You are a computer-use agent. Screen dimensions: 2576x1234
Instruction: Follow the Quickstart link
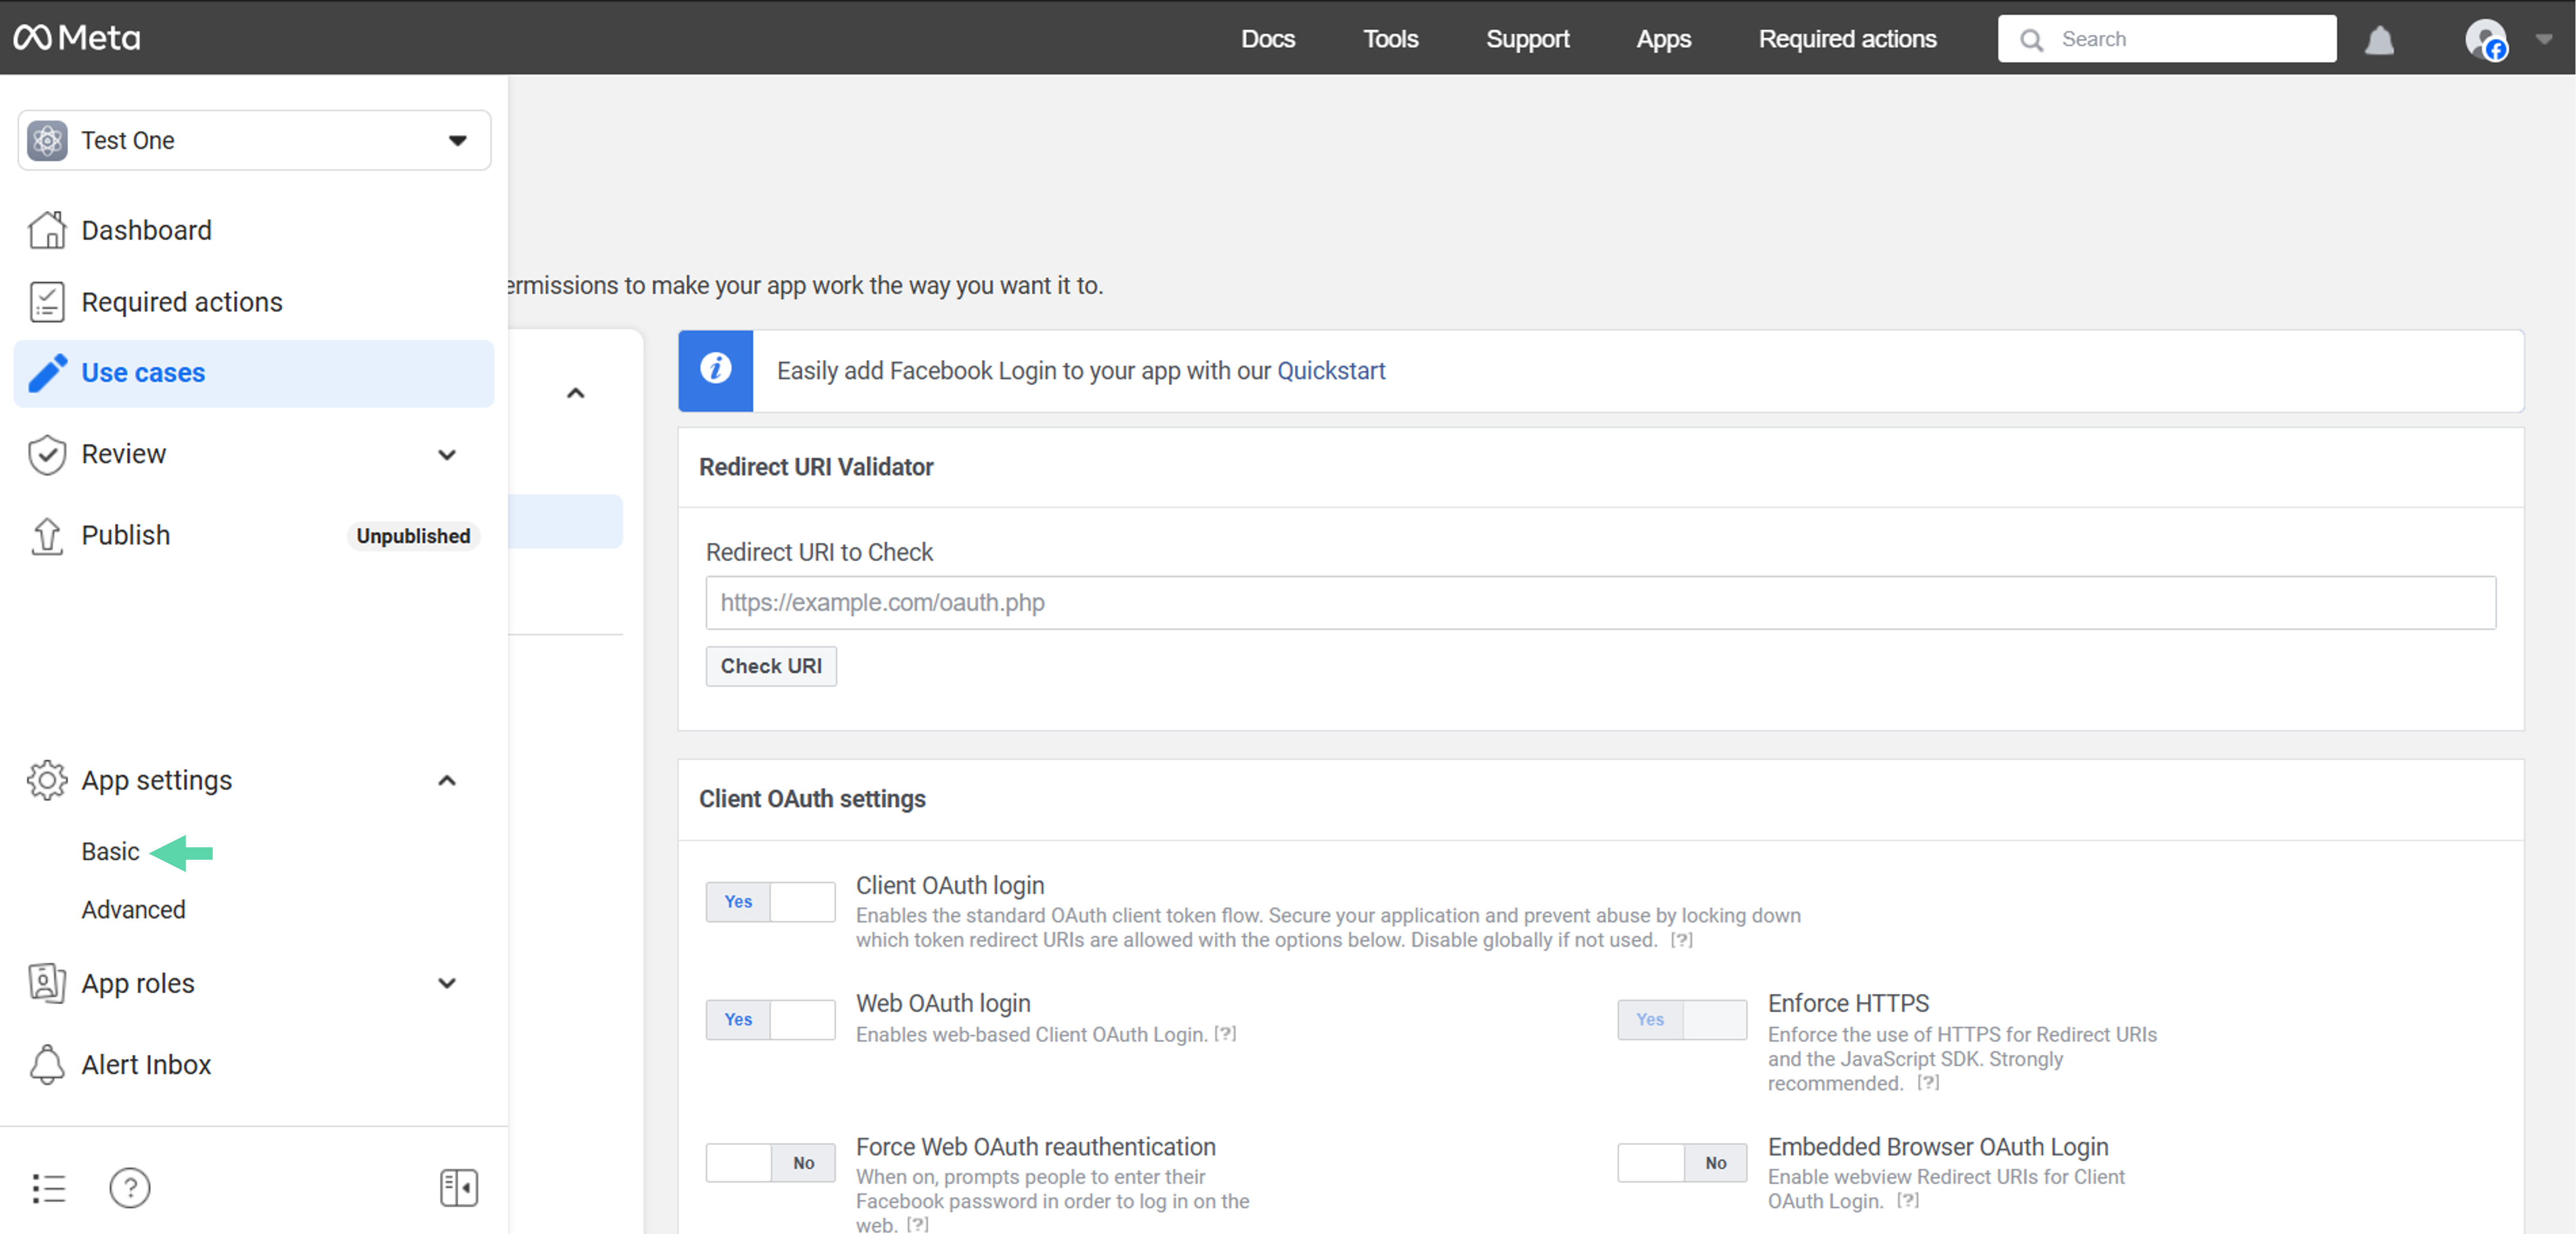coord(1331,371)
